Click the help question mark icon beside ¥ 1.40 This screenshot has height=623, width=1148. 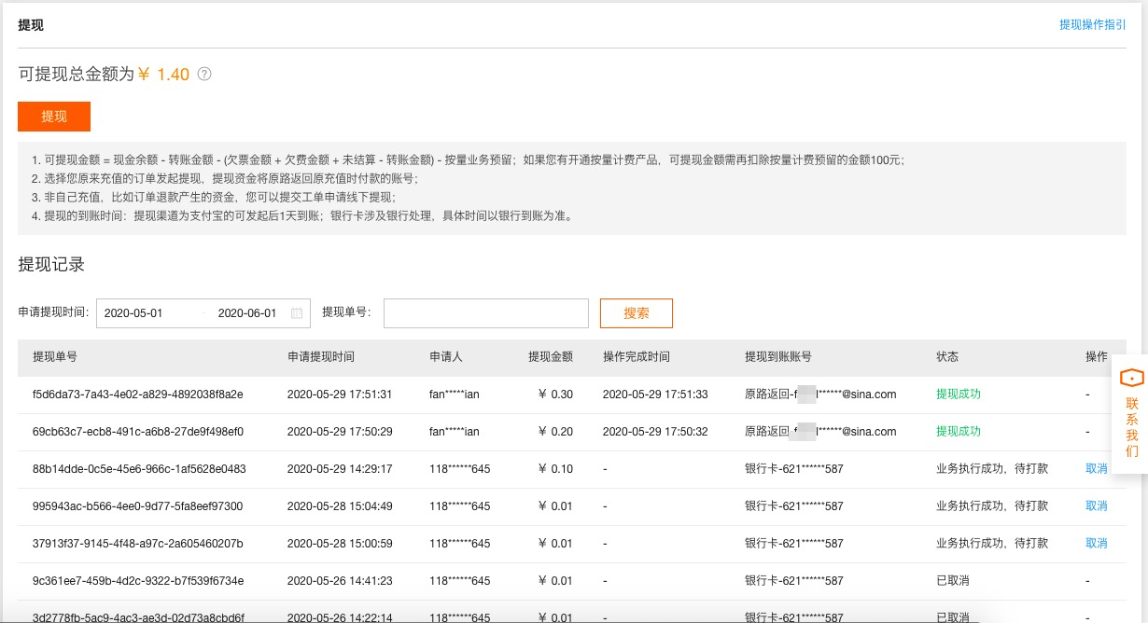tap(204, 74)
